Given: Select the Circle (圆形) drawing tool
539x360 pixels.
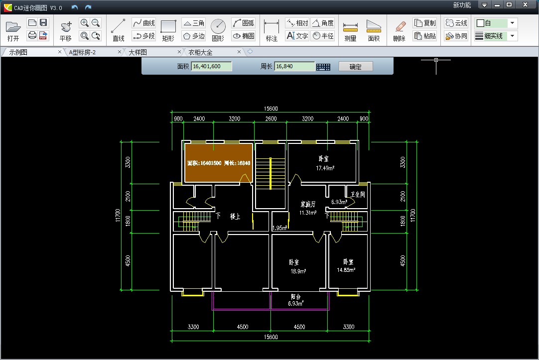Looking at the screenshot, I should point(218,30).
